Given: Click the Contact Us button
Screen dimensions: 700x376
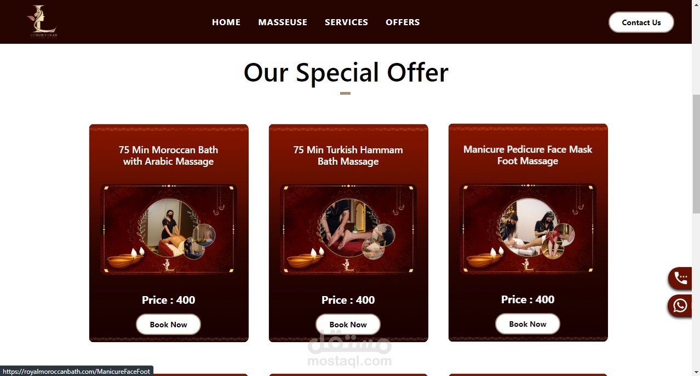Looking at the screenshot, I should [641, 22].
